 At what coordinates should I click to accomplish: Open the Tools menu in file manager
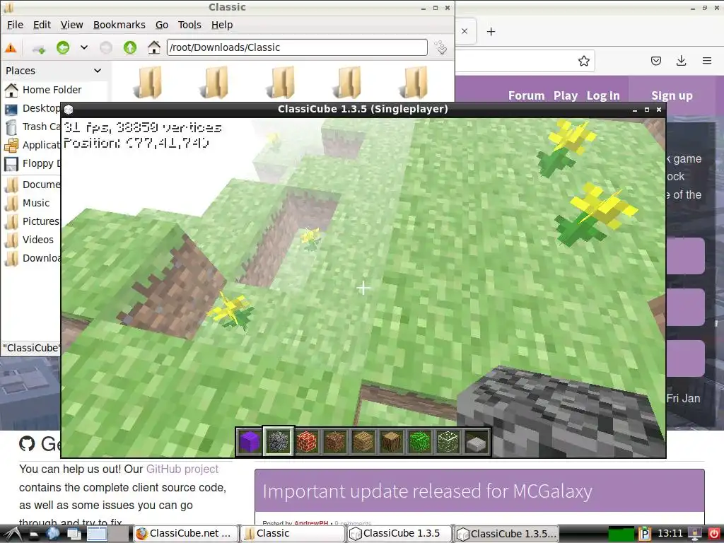[x=189, y=25]
